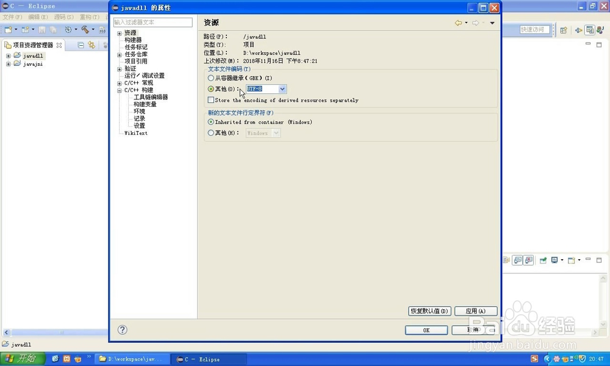610x366 pixels.
Task: Open the UTF-8 encoding dropdown
Action: click(281, 89)
